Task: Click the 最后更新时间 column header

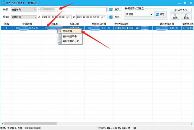Action: pyautogui.click(x=167, y=24)
